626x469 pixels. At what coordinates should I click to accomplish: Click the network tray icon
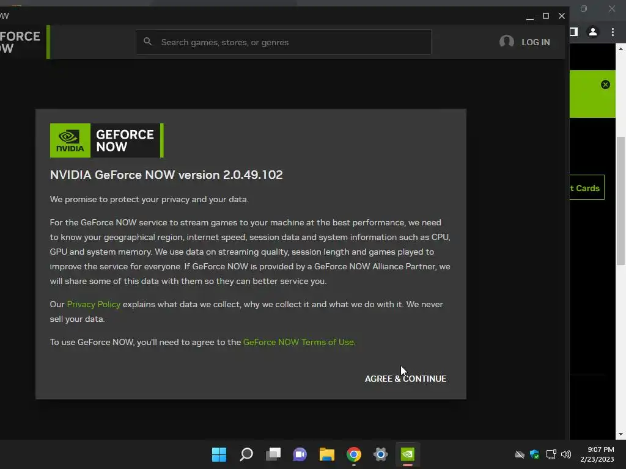click(551, 454)
